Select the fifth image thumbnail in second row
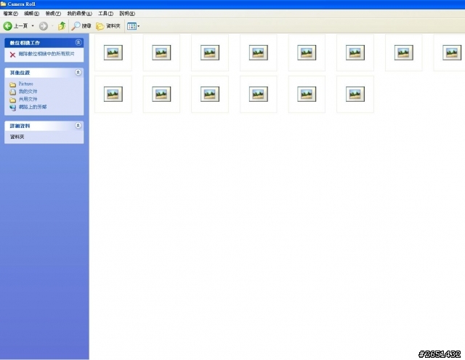The image size is (465, 360). coord(307,94)
